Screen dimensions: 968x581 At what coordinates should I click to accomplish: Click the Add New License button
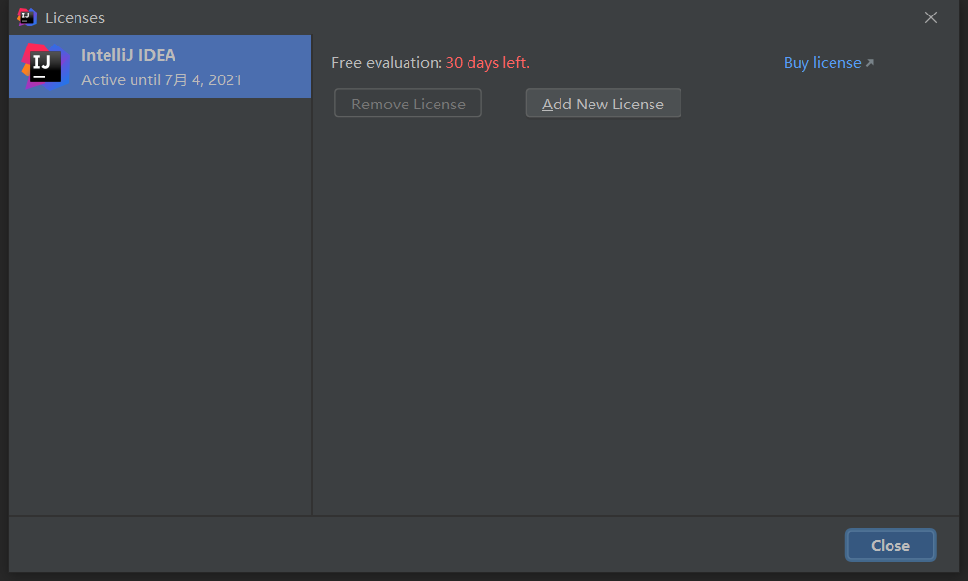[603, 103]
